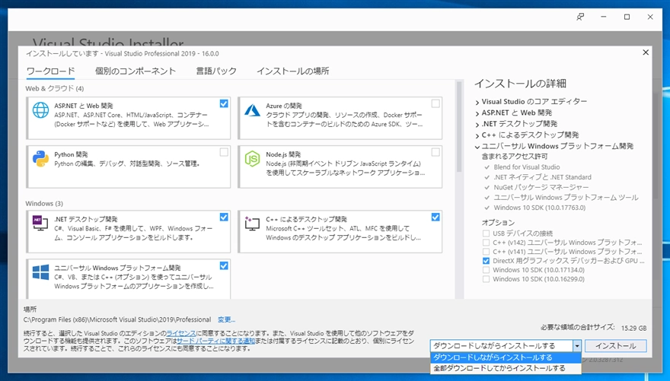Screen dimensions: 670x381
Task: Uncheck the .NET デスクトップ開発 workload
Action: point(224,217)
